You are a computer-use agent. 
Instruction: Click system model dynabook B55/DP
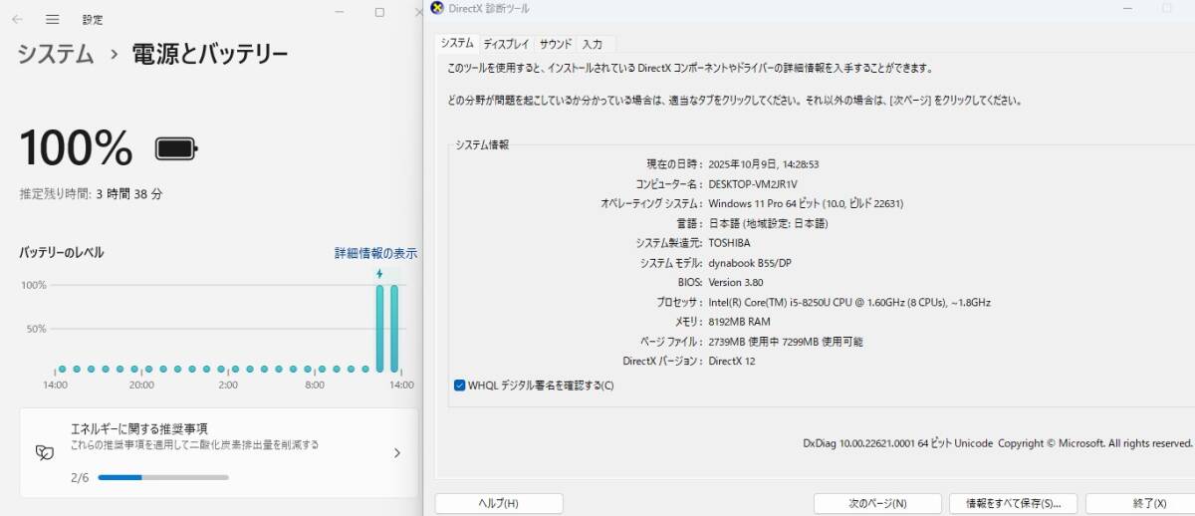click(x=750, y=263)
